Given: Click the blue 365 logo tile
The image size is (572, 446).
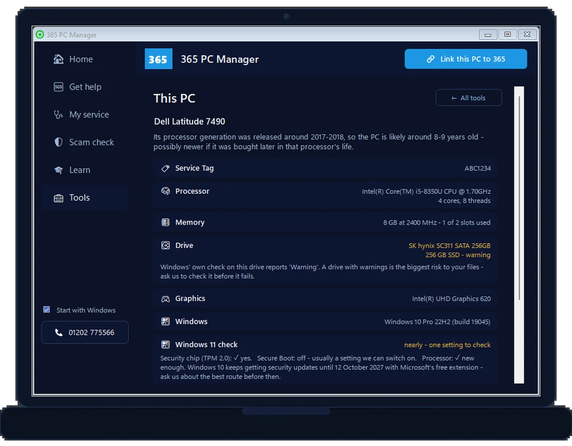Looking at the screenshot, I should [158, 59].
